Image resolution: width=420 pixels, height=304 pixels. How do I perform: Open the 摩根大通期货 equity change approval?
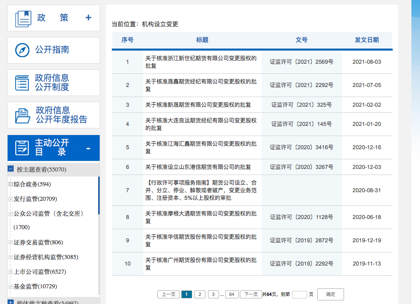click(x=200, y=217)
